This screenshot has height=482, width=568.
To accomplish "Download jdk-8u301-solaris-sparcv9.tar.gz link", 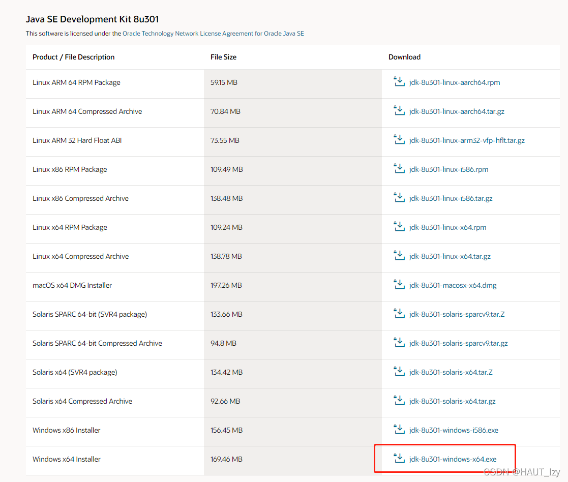I will click(459, 343).
